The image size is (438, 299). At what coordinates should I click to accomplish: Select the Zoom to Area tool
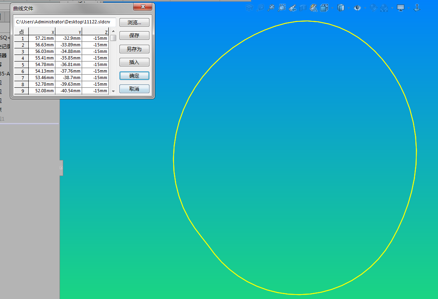(x=282, y=7)
